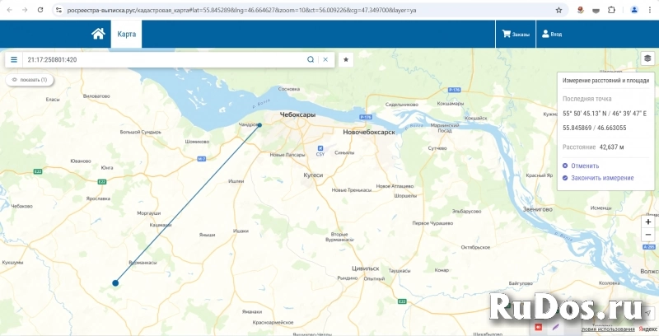The width and height of the screenshot is (659, 336).
Task: Click the CSY airport icon
Action: [320, 148]
